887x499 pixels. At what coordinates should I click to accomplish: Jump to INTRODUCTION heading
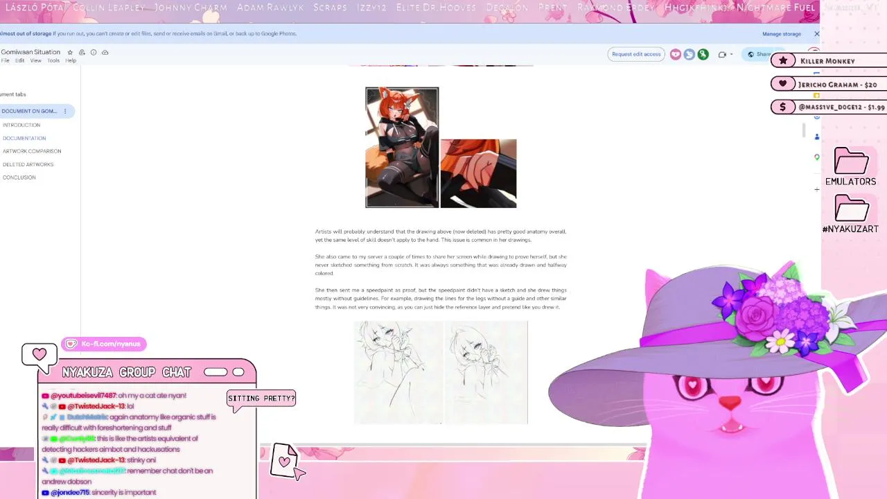tap(21, 125)
